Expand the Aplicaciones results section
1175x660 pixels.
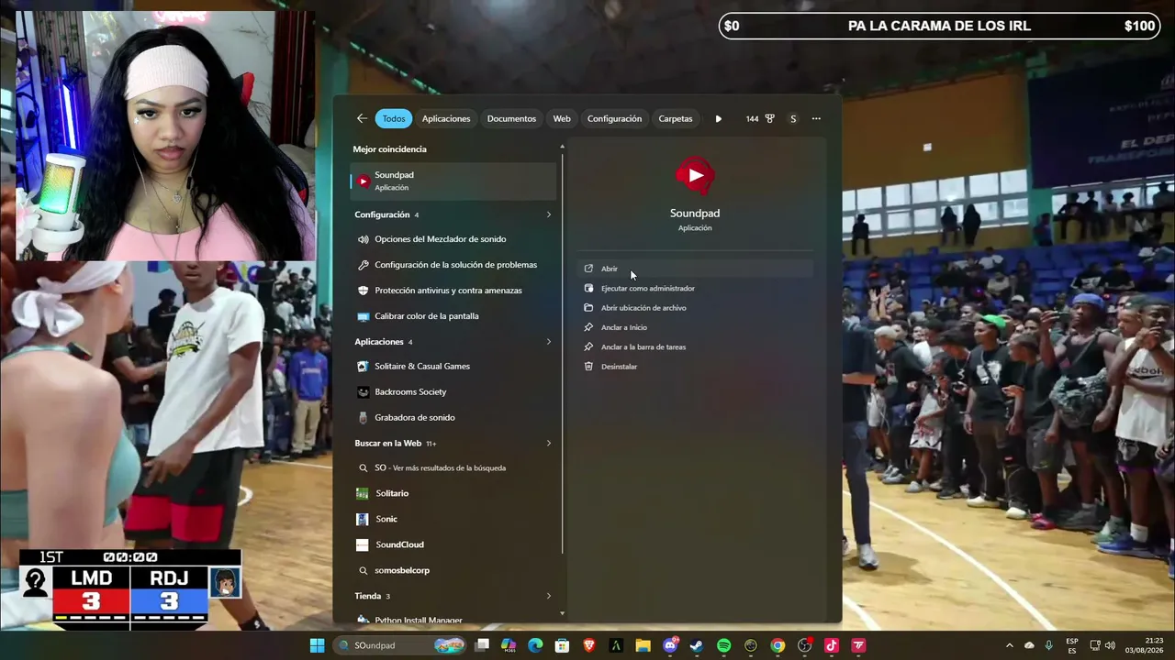click(x=549, y=342)
